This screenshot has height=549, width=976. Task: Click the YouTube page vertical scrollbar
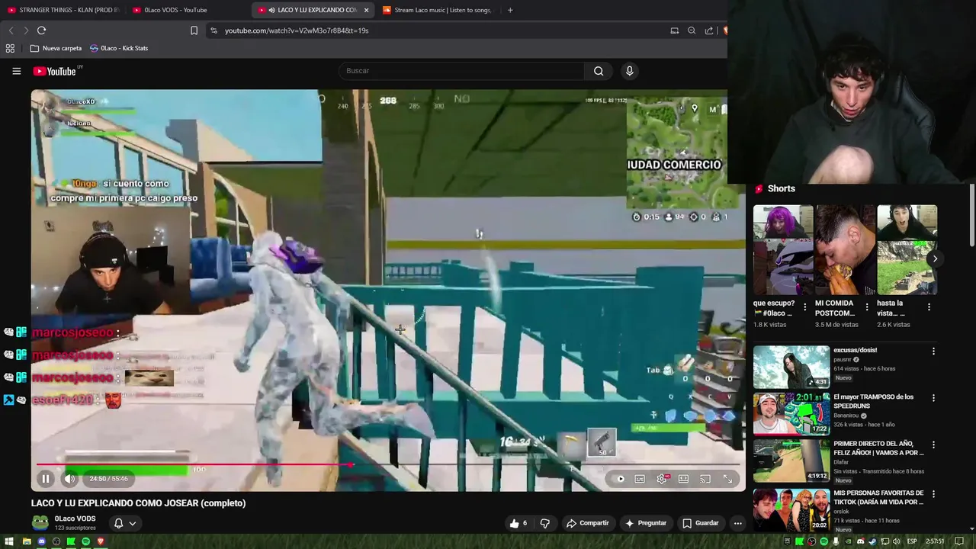[x=971, y=216]
